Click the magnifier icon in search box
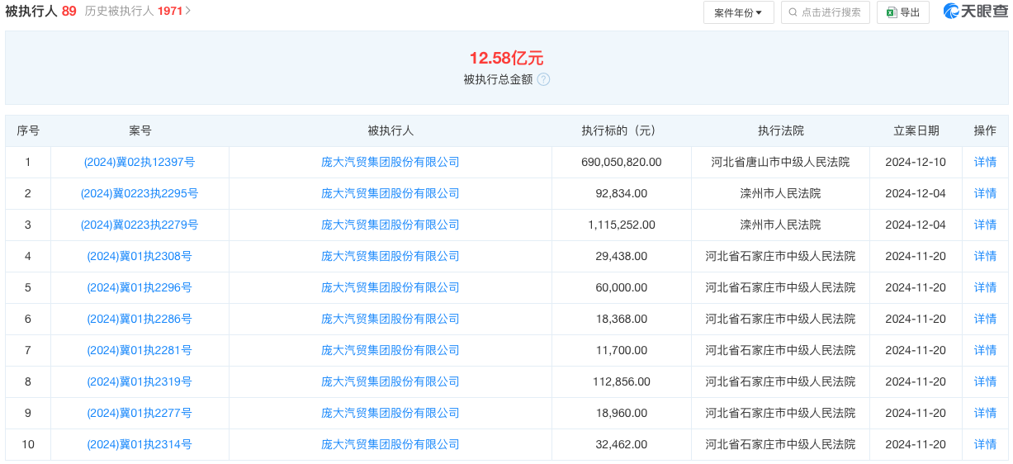This screenshot has height=464, width=1013. [x=793, y=12]
